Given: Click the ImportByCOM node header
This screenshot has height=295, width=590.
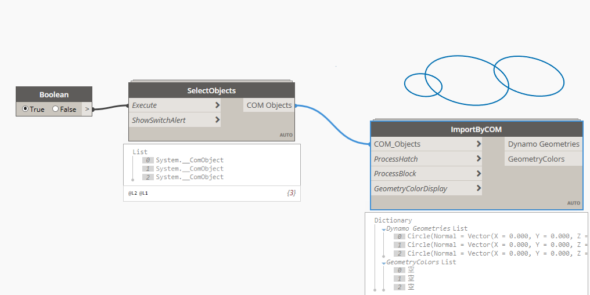Looking at the screenshot, I should point(476,129).
